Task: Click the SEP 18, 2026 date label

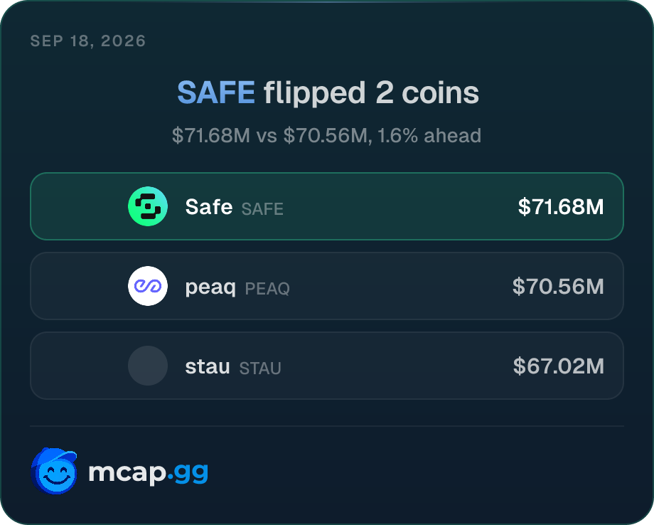Action: tap(88, 41)
